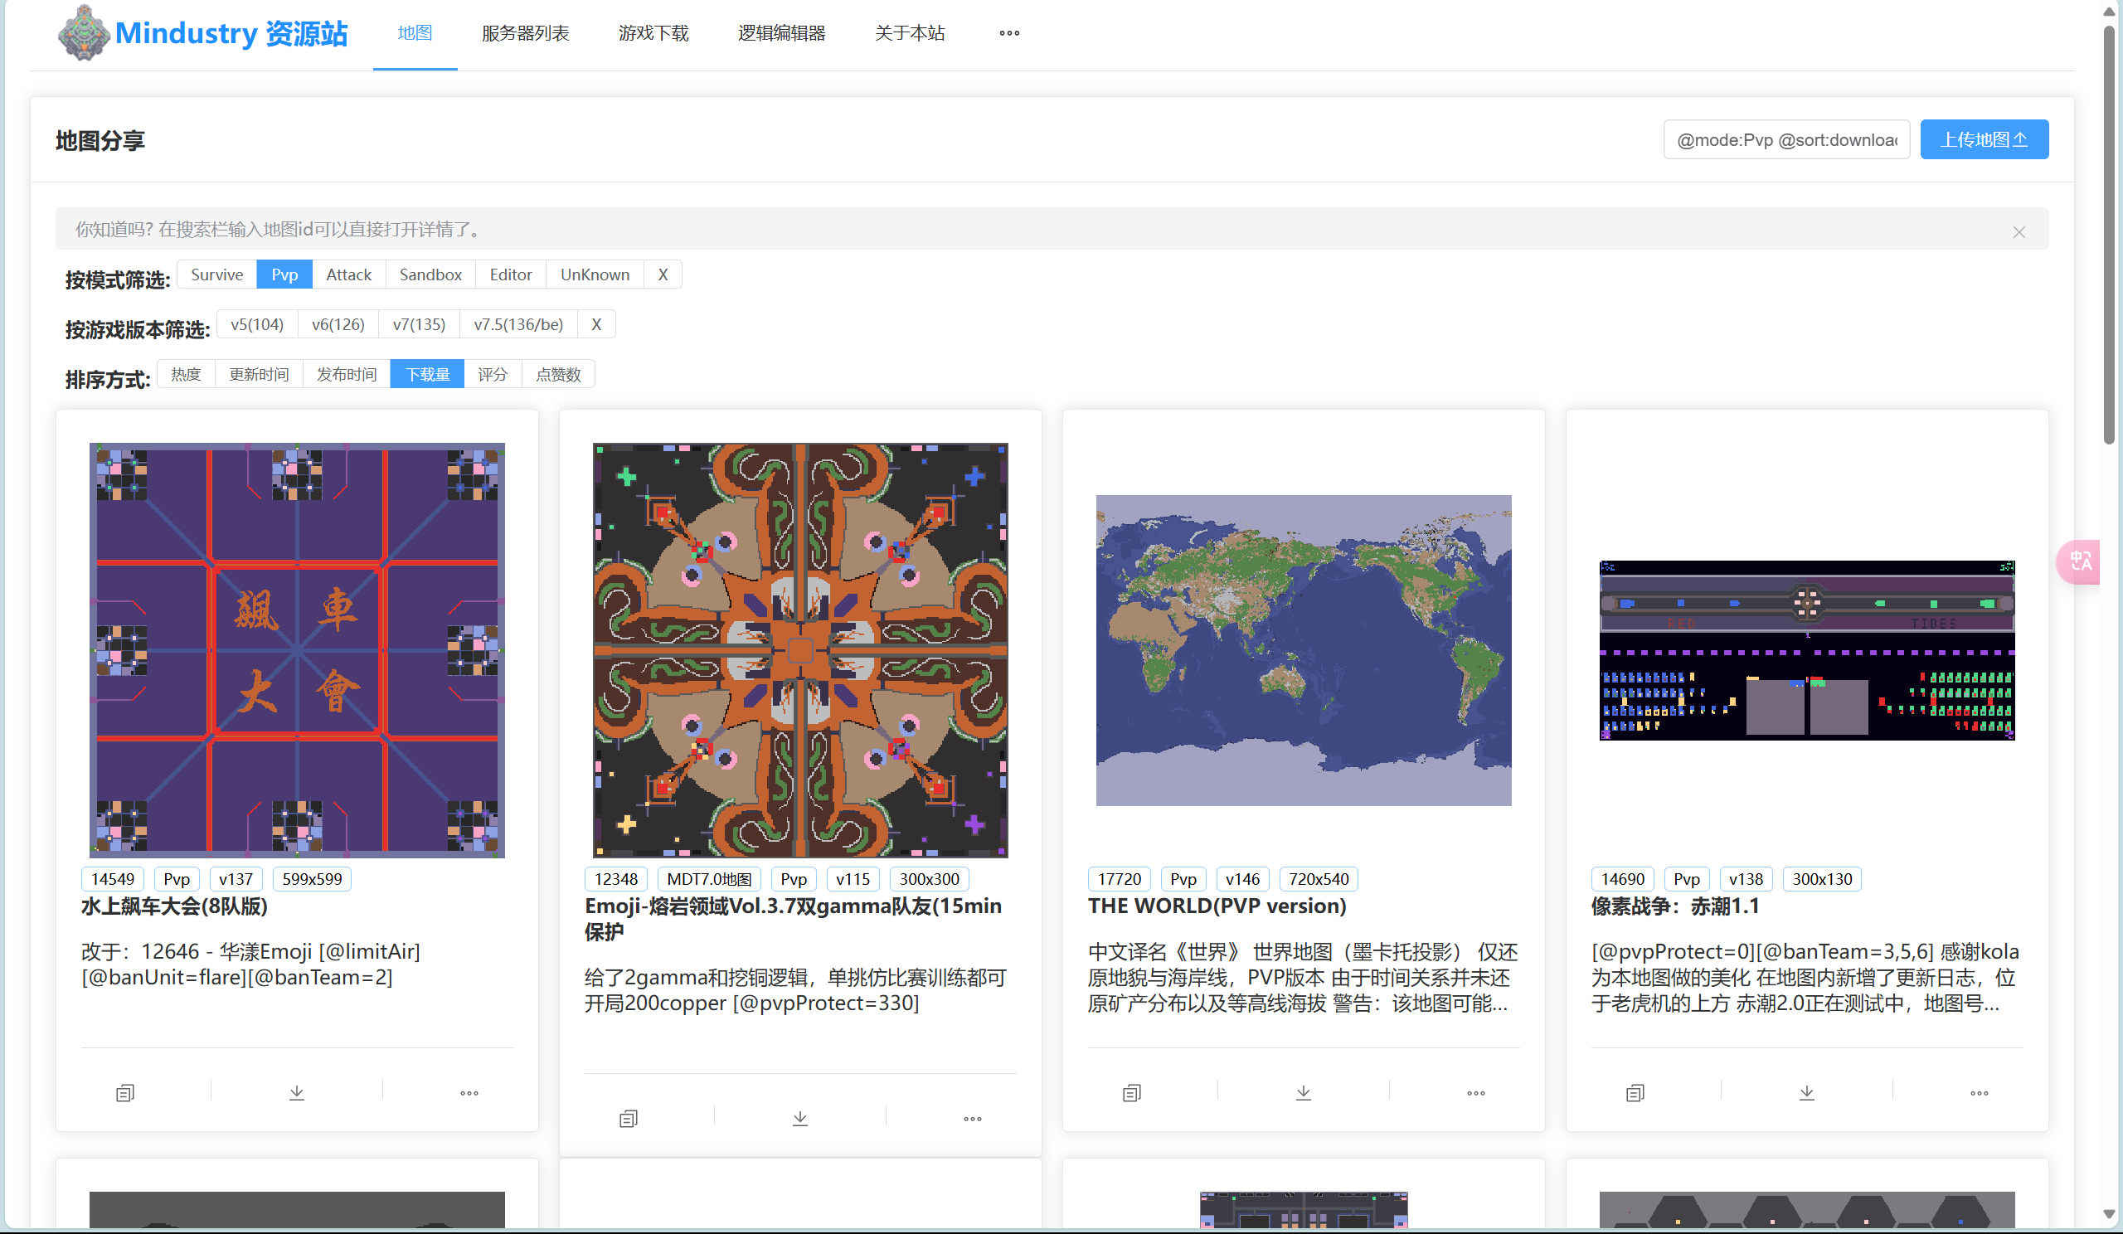This screenshot has width=2123, height=1234.
Task: Open the 逻辑编辑器 page
Action: click(782, 33)
